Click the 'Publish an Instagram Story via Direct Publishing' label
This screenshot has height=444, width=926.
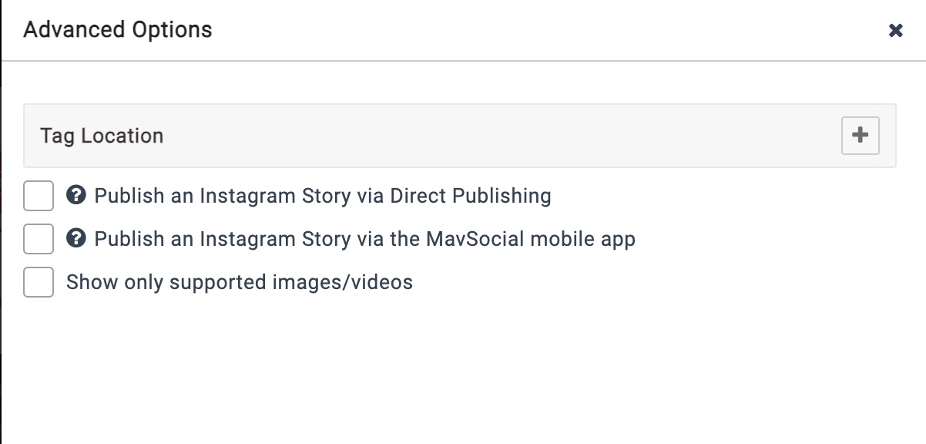point(322,196)
